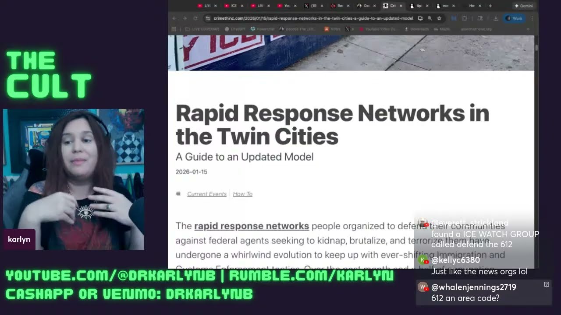Open the Chrome three-dot menu
The height and width of the screenshot is (315, 561).
coord(532,18)
